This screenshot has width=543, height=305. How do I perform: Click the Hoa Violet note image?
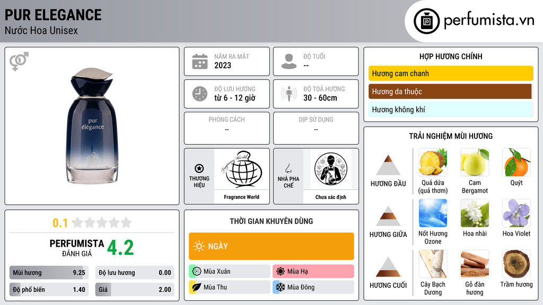(516, 213)
